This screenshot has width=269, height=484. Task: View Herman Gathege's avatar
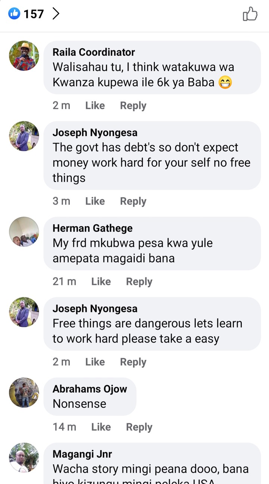pos(24,232)
